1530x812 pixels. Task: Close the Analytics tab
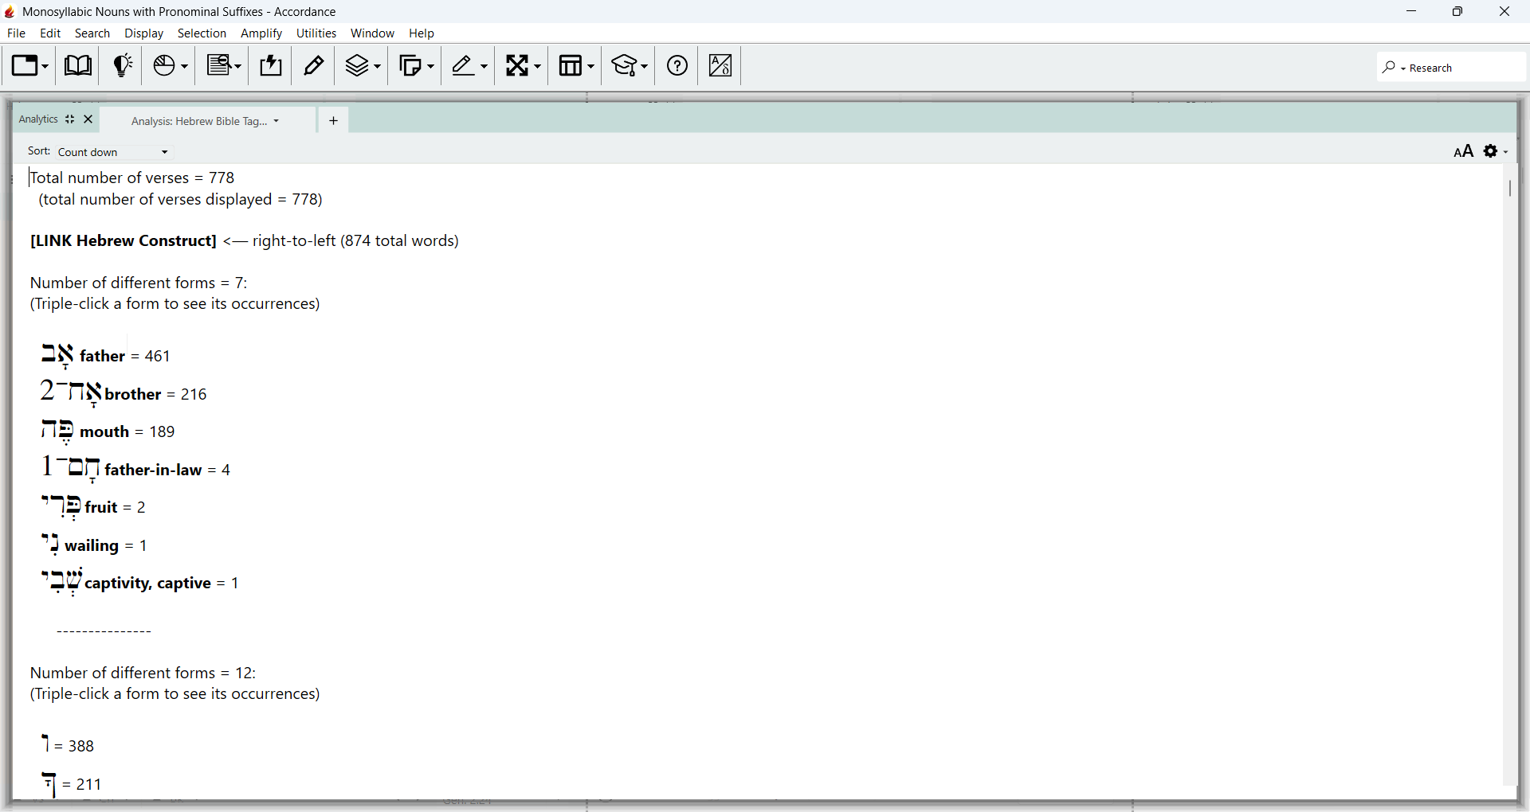click(88, 119)
